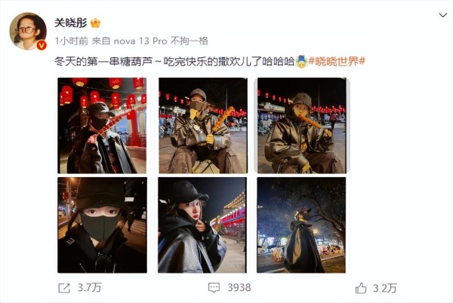This screenshot has width=453, height=303.
Task: Open second photo, seated holding snack stick
Action: pos(203,125)
